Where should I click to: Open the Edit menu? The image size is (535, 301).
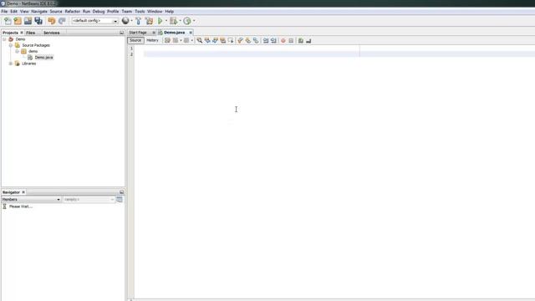pos(13,11)
